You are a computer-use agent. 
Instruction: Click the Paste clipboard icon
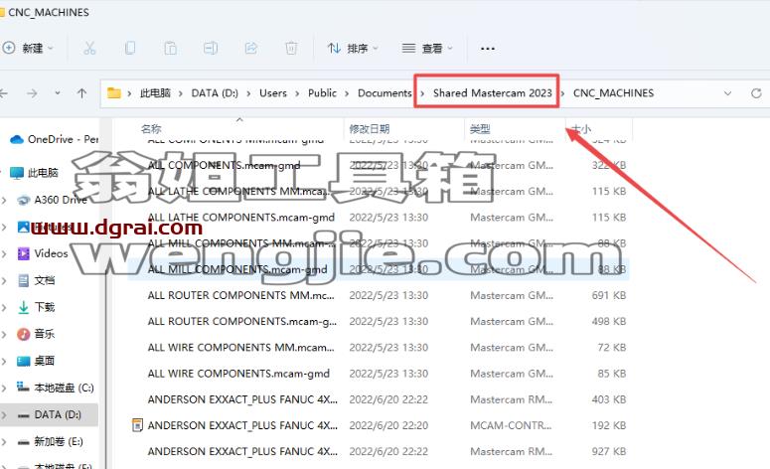pos(170,48)
